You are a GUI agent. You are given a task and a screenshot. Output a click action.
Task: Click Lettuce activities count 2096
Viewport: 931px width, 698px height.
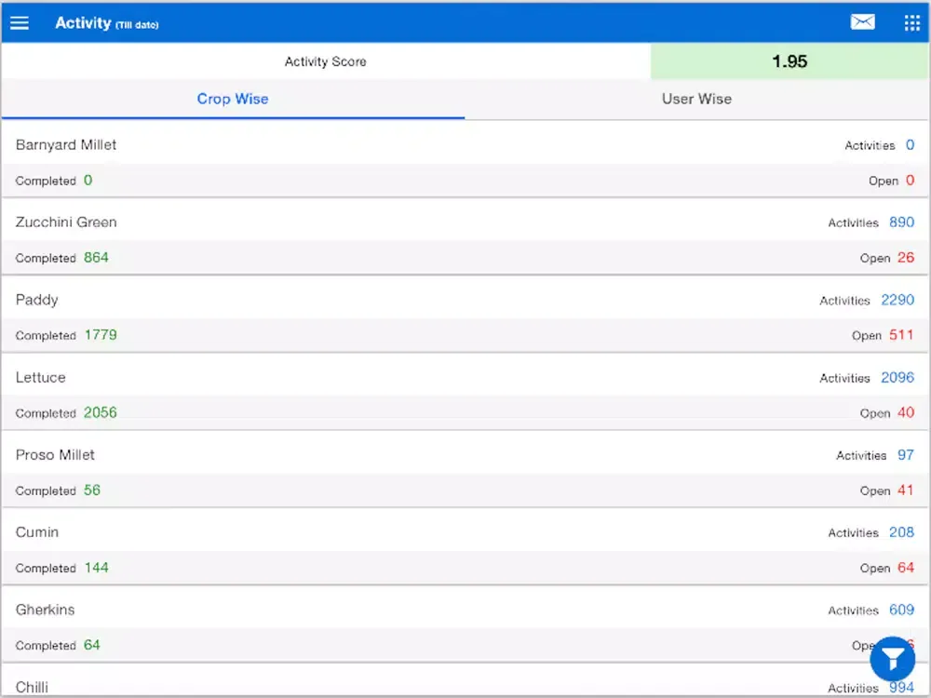(x=897, y=378)
